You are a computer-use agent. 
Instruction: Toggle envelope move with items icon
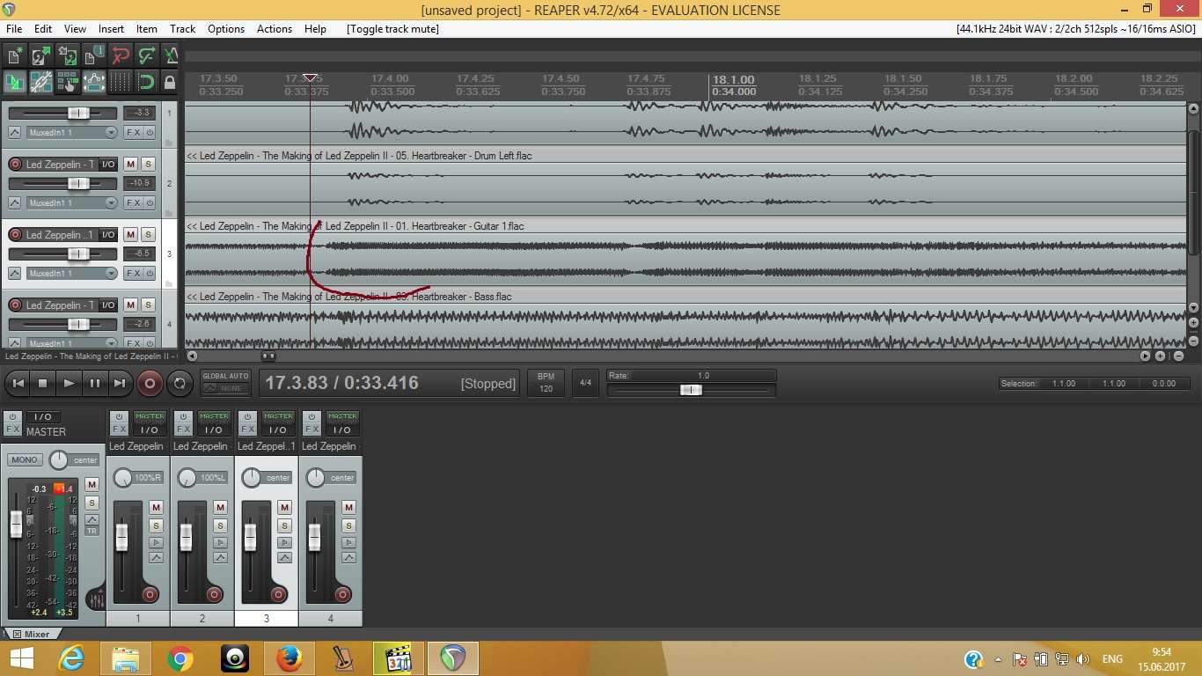(x=93, y=82)
